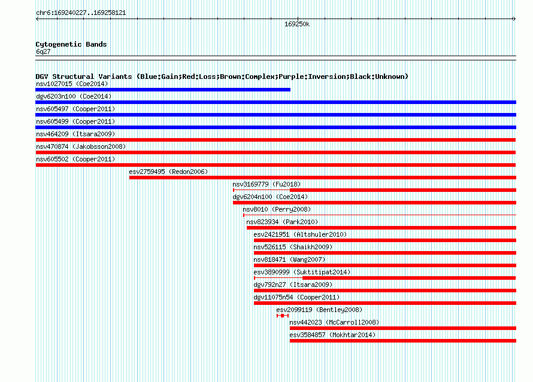This screenshot has width=533, height=382.
Task: Click the right arrow of the ruler
Action: (514, 19)
